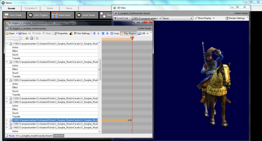This screenshot has width=262, height=141.
Task: Open the None combo box in 3D View
Action: point(178,18)
